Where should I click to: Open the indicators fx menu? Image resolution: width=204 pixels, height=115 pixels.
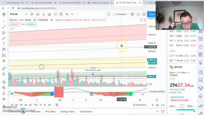(x=44, y=14)
